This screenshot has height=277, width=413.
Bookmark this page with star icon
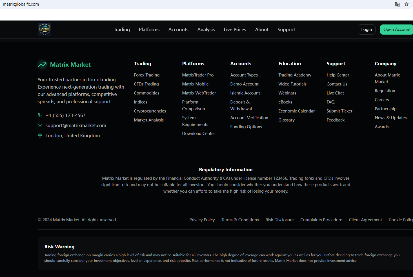[406, 4]
